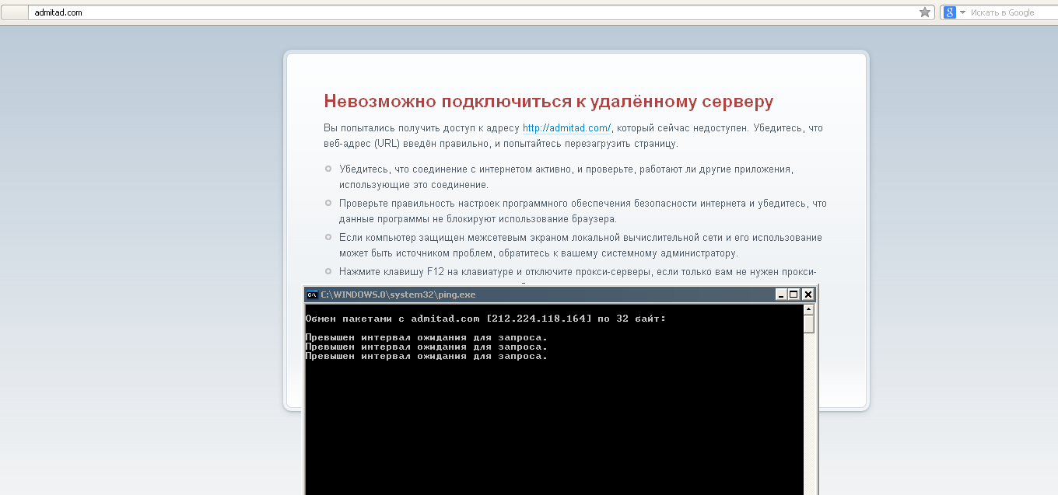This screenshot has height=495, width=1058.
Task: Click the console scrollbar up arrow
Action: click(x=809, y=309)
